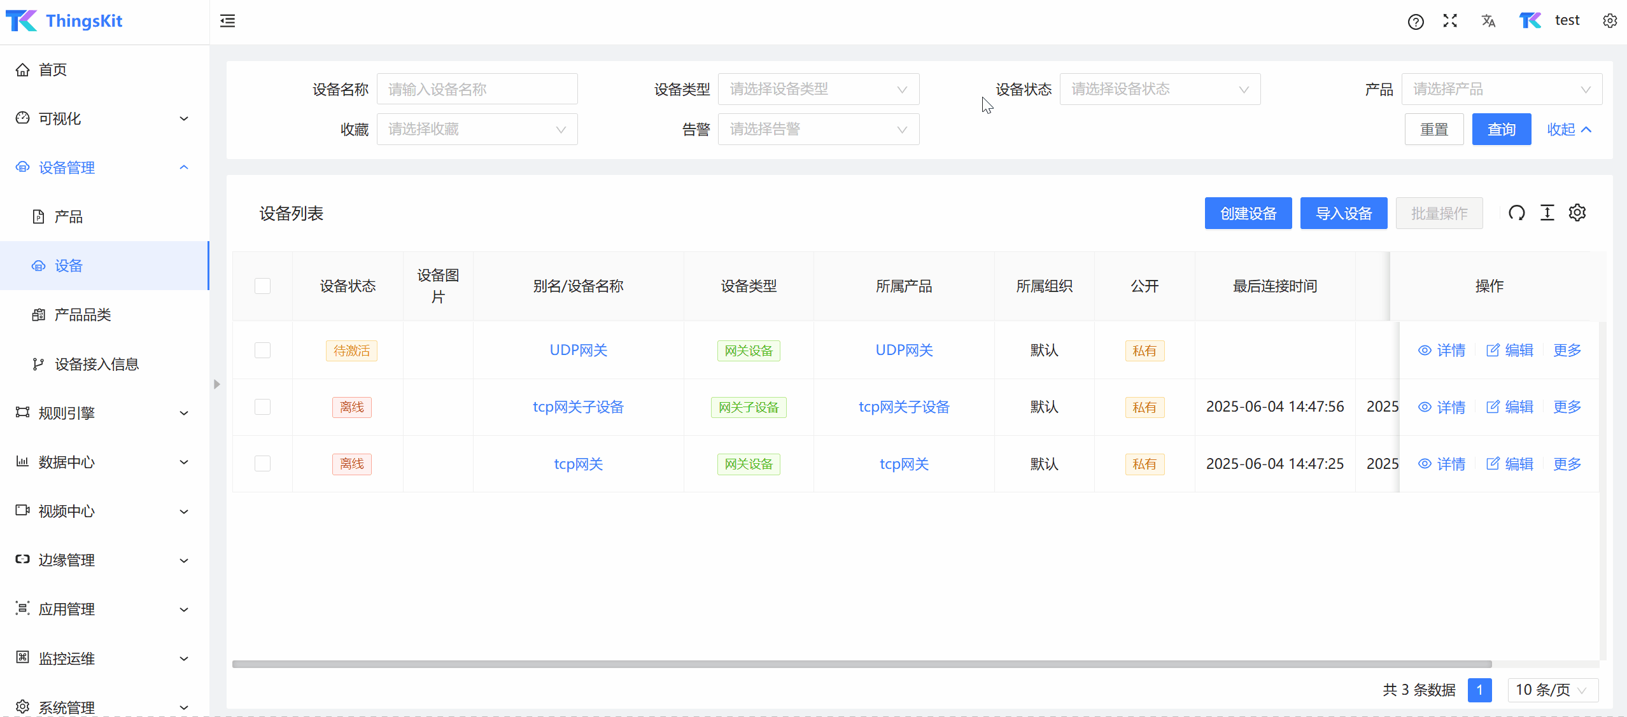Change the 10 条/页 page size dropdown

pos(1551,690)
